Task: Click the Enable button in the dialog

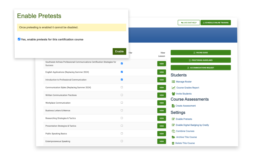Action: (x=119, y=51)
